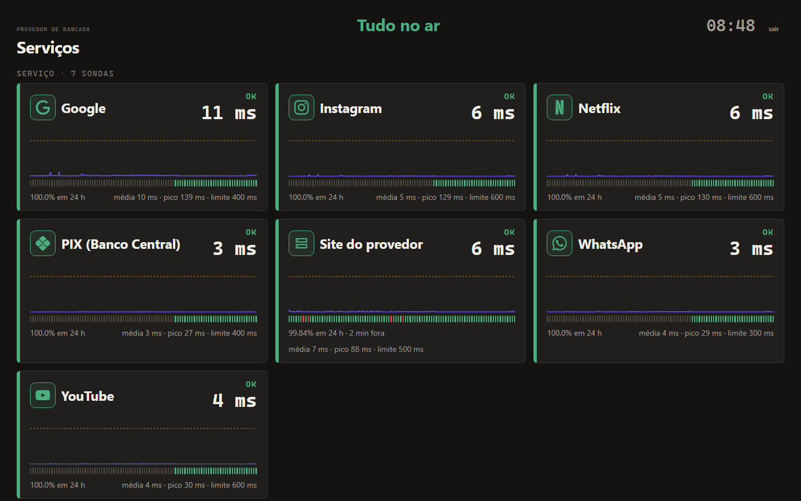801x501 pixels.
Task: Select the PIX (Banco Central) title
Action: [121, 244]
